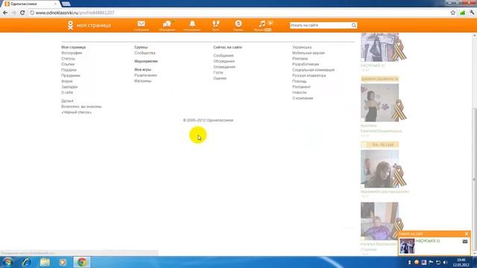Open the Сообщества footer link
The height and width of the screenshot is (268, 477).
145,53
